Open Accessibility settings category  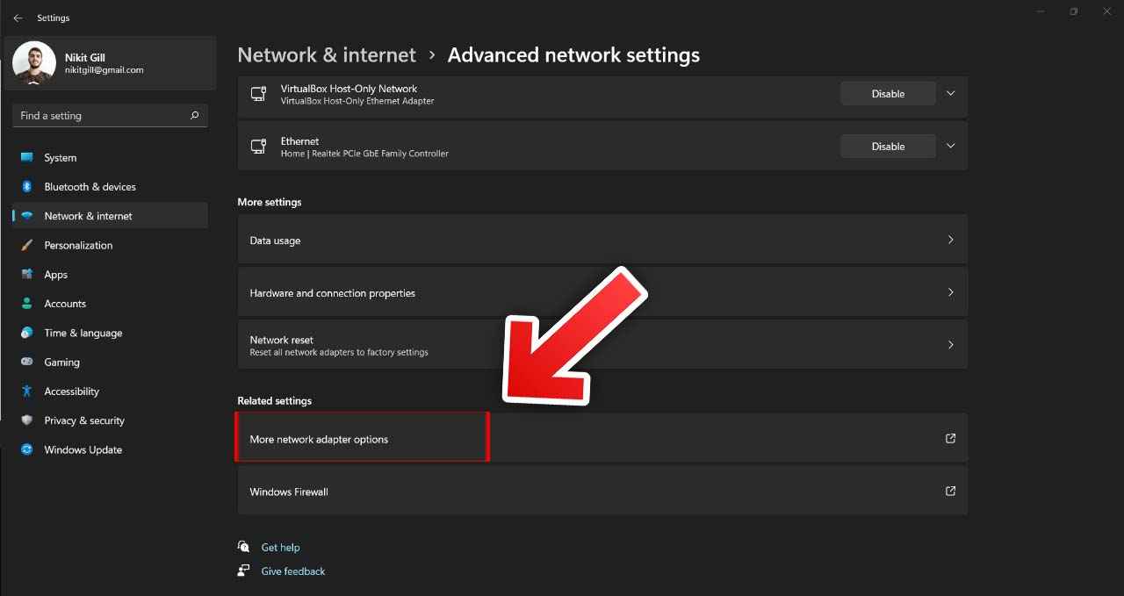point(111,391)
